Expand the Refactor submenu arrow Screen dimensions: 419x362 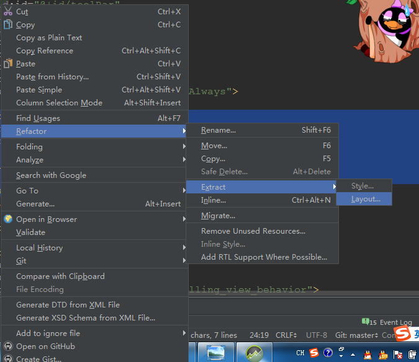pyautogui.click(x=184, y=131)
